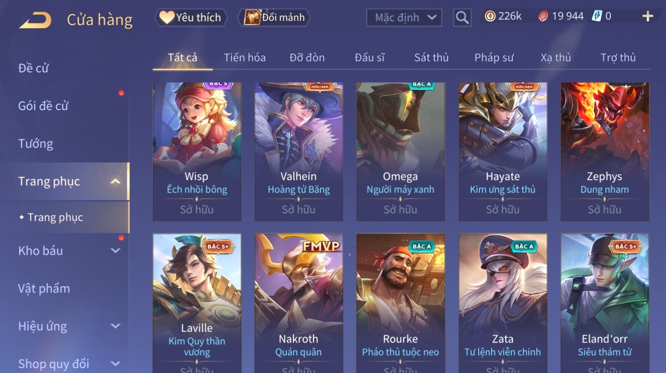
Task: Open the Mặc định sort dropdown
Action: click(404, 18)
